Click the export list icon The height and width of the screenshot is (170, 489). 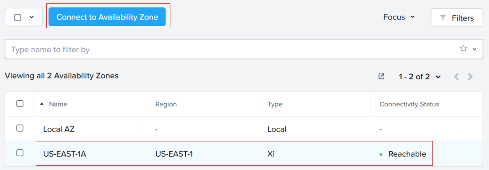pos(381,76)
